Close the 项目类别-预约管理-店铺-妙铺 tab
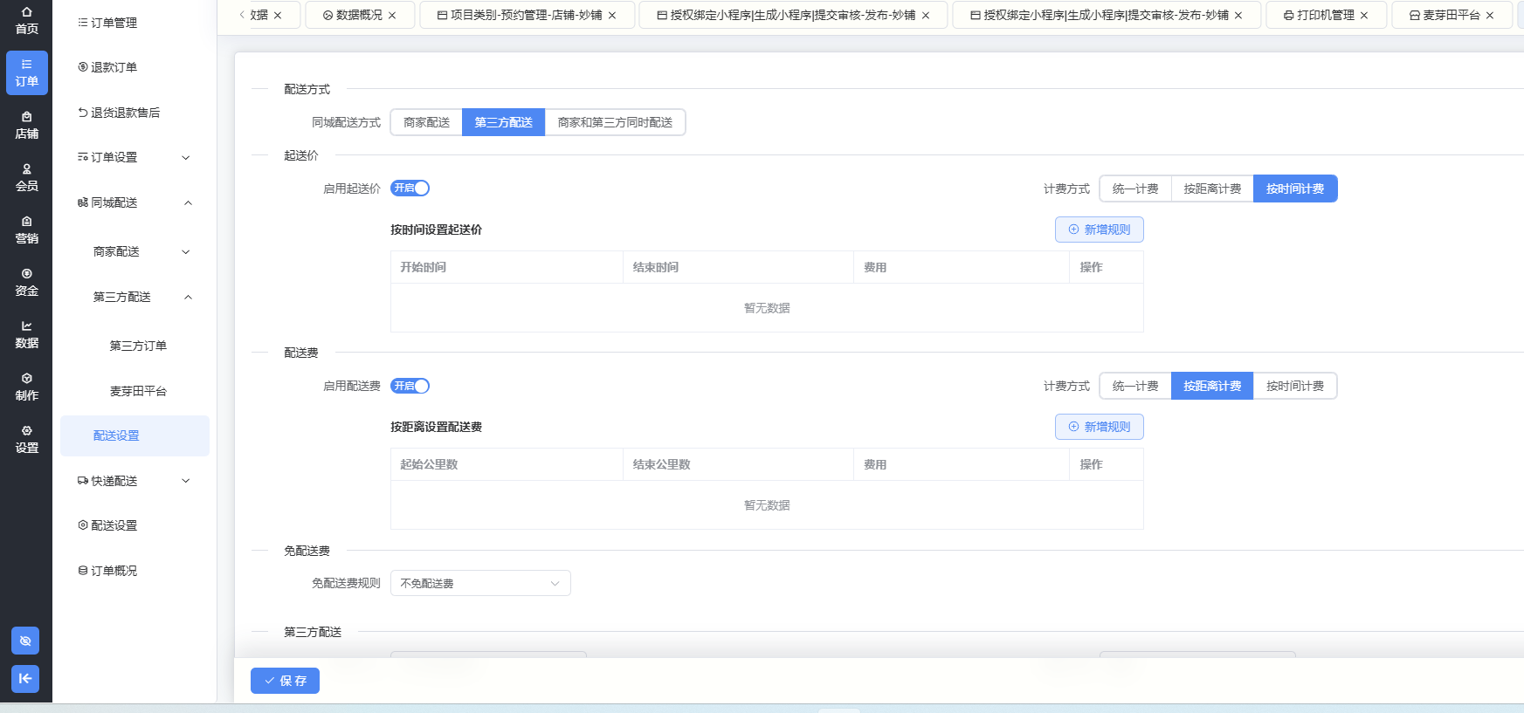 click(x=612, y=16)
